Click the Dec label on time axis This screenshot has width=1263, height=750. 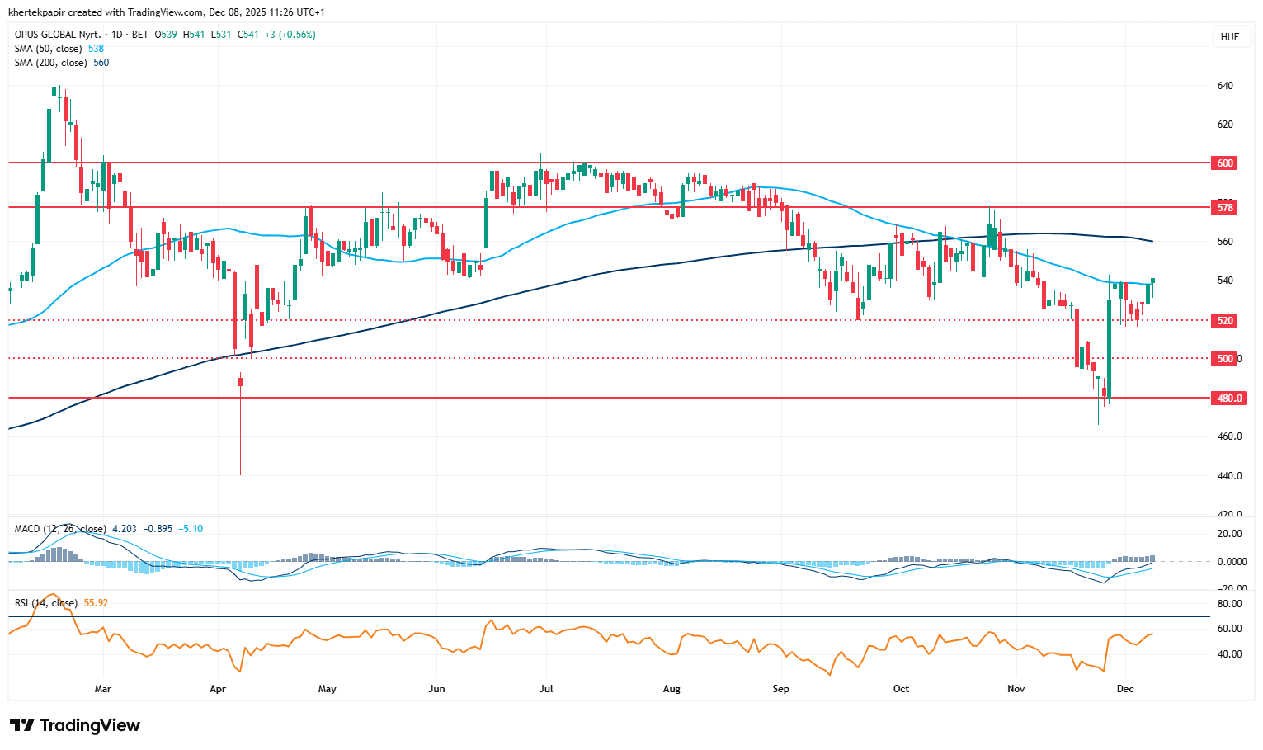pyautogui.click(x=1124, y=689)
